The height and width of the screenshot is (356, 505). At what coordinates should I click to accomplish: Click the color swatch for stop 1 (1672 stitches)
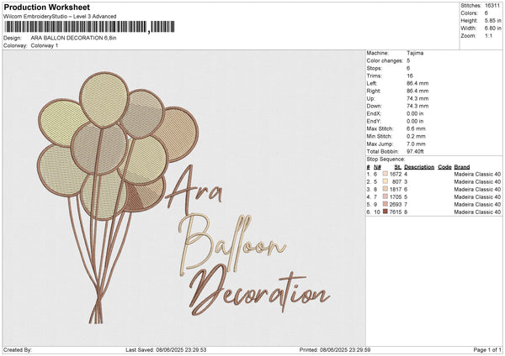[385, 174]
